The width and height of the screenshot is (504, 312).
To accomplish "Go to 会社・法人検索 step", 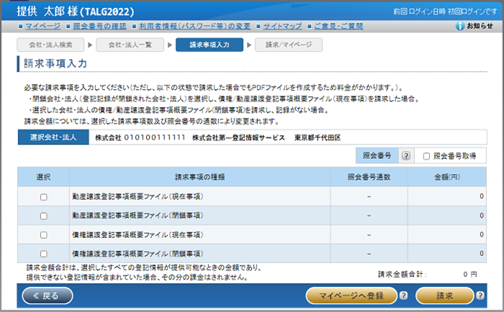I will [x=50, y=45].
